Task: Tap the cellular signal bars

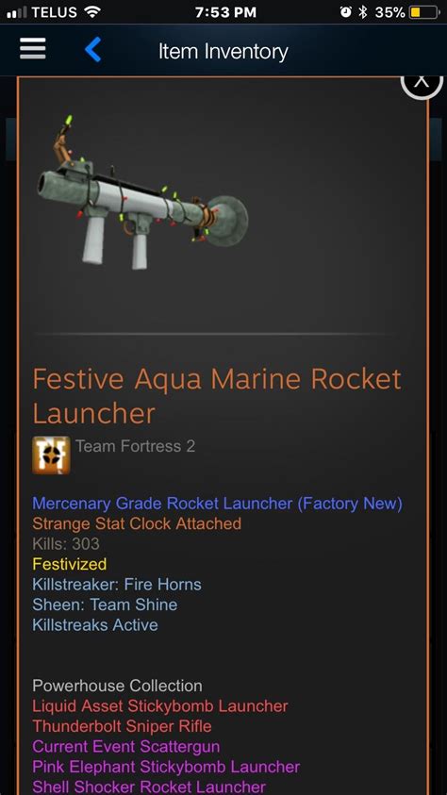Action: click(x=17, y=12)
